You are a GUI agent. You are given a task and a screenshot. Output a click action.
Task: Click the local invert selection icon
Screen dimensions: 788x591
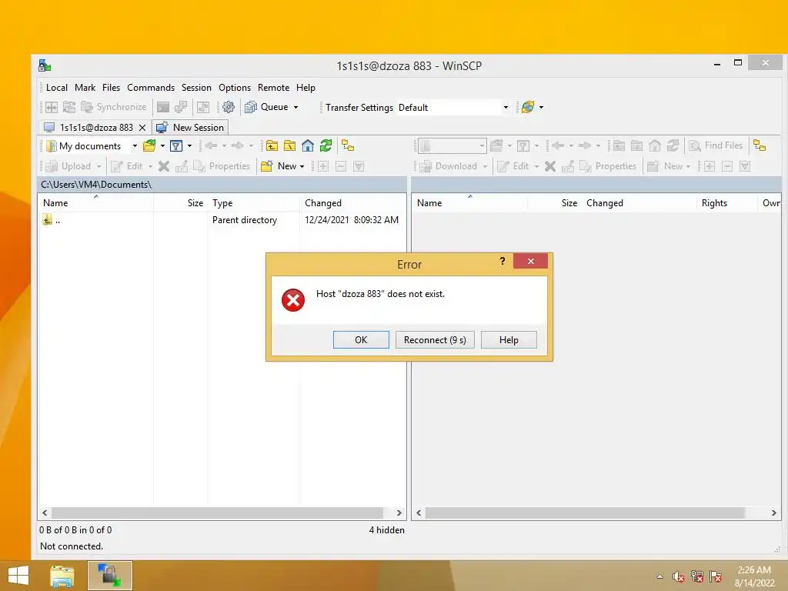point(359,166)
